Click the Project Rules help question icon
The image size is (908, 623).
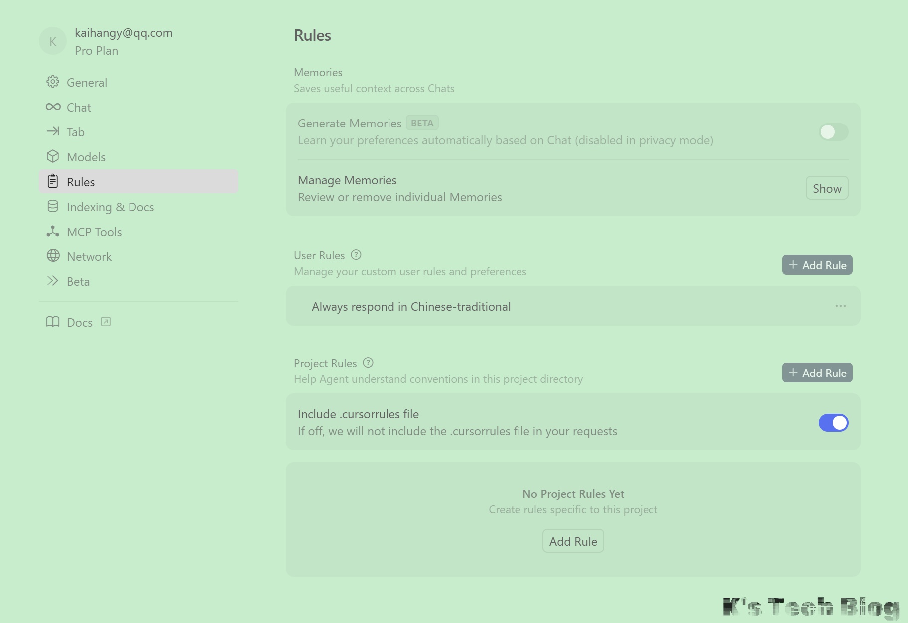tap(368, 363)
